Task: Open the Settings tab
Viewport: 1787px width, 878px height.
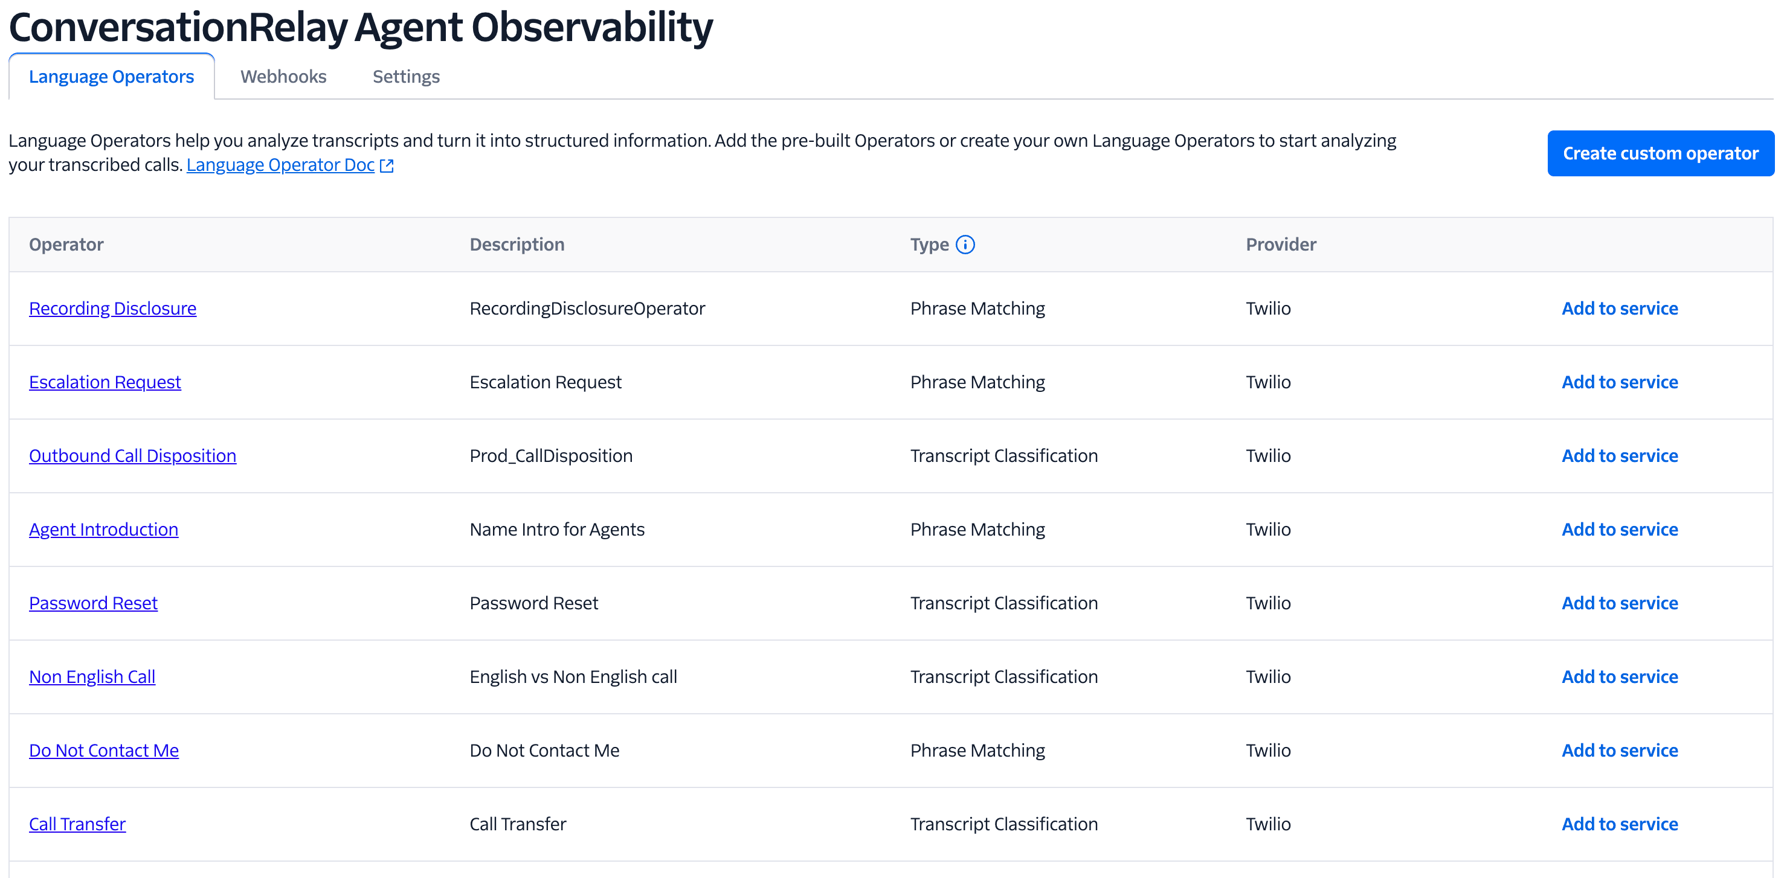Action: [405, 76]
